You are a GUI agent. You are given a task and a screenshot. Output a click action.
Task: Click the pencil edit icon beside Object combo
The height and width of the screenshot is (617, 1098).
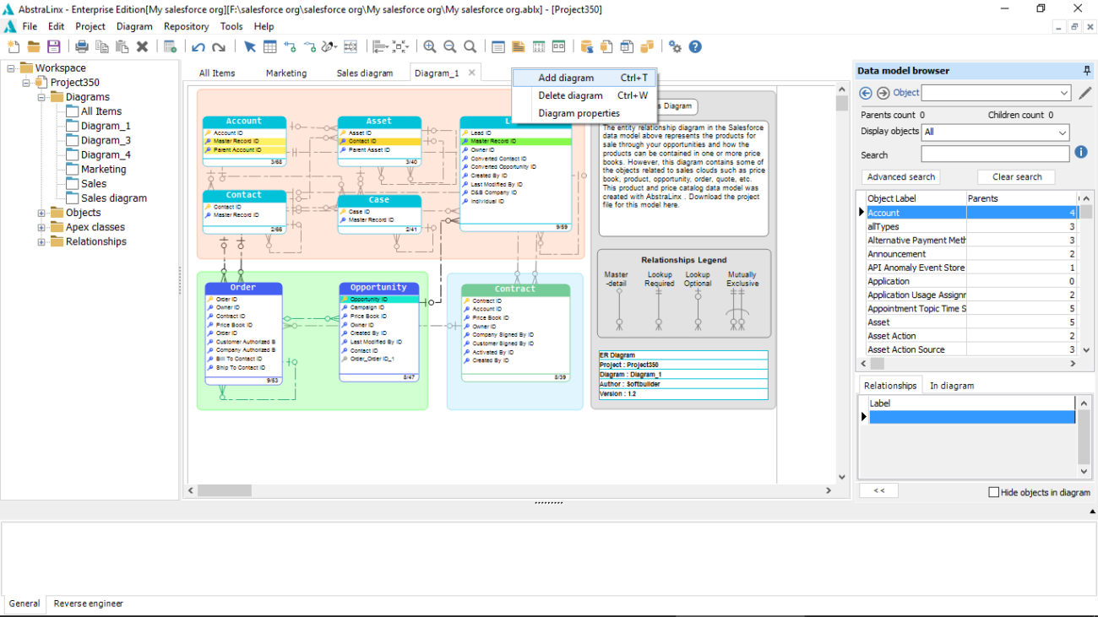[1085, 93]
